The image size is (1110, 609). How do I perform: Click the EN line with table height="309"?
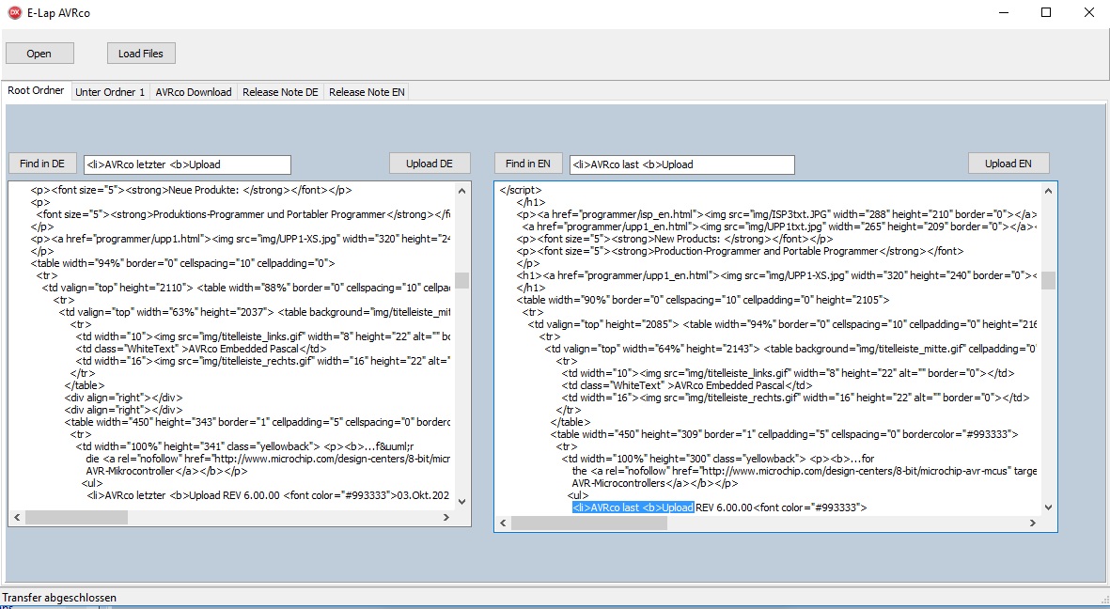pyautogui.click(x=785, y=435)
